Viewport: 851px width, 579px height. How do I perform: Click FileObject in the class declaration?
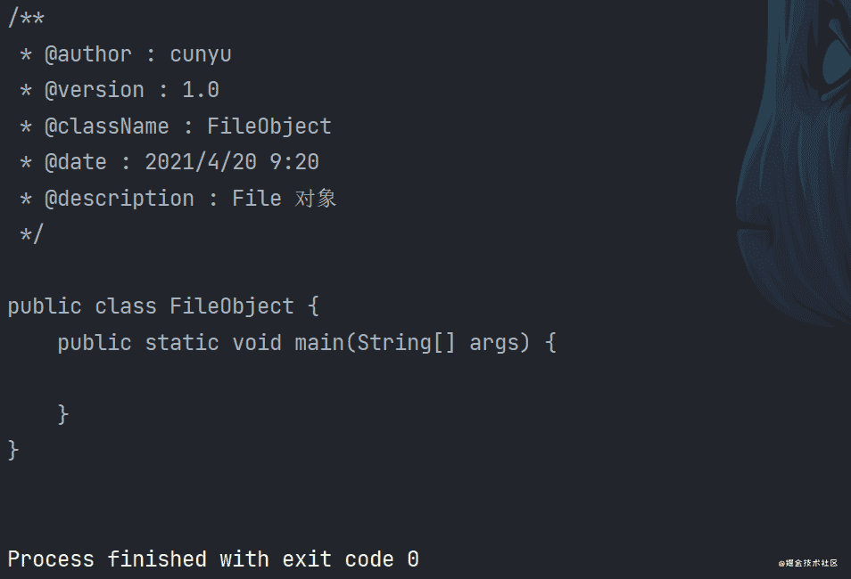[232, 306]
